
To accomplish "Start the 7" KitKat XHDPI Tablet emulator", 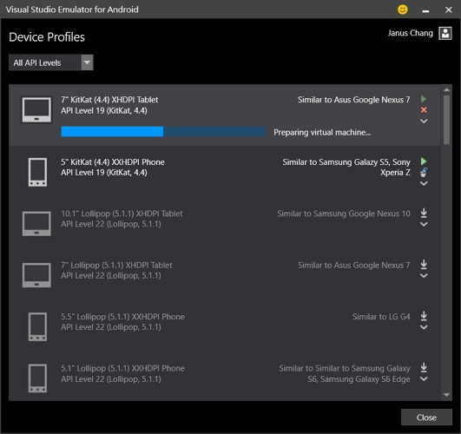I will (424, 99).
